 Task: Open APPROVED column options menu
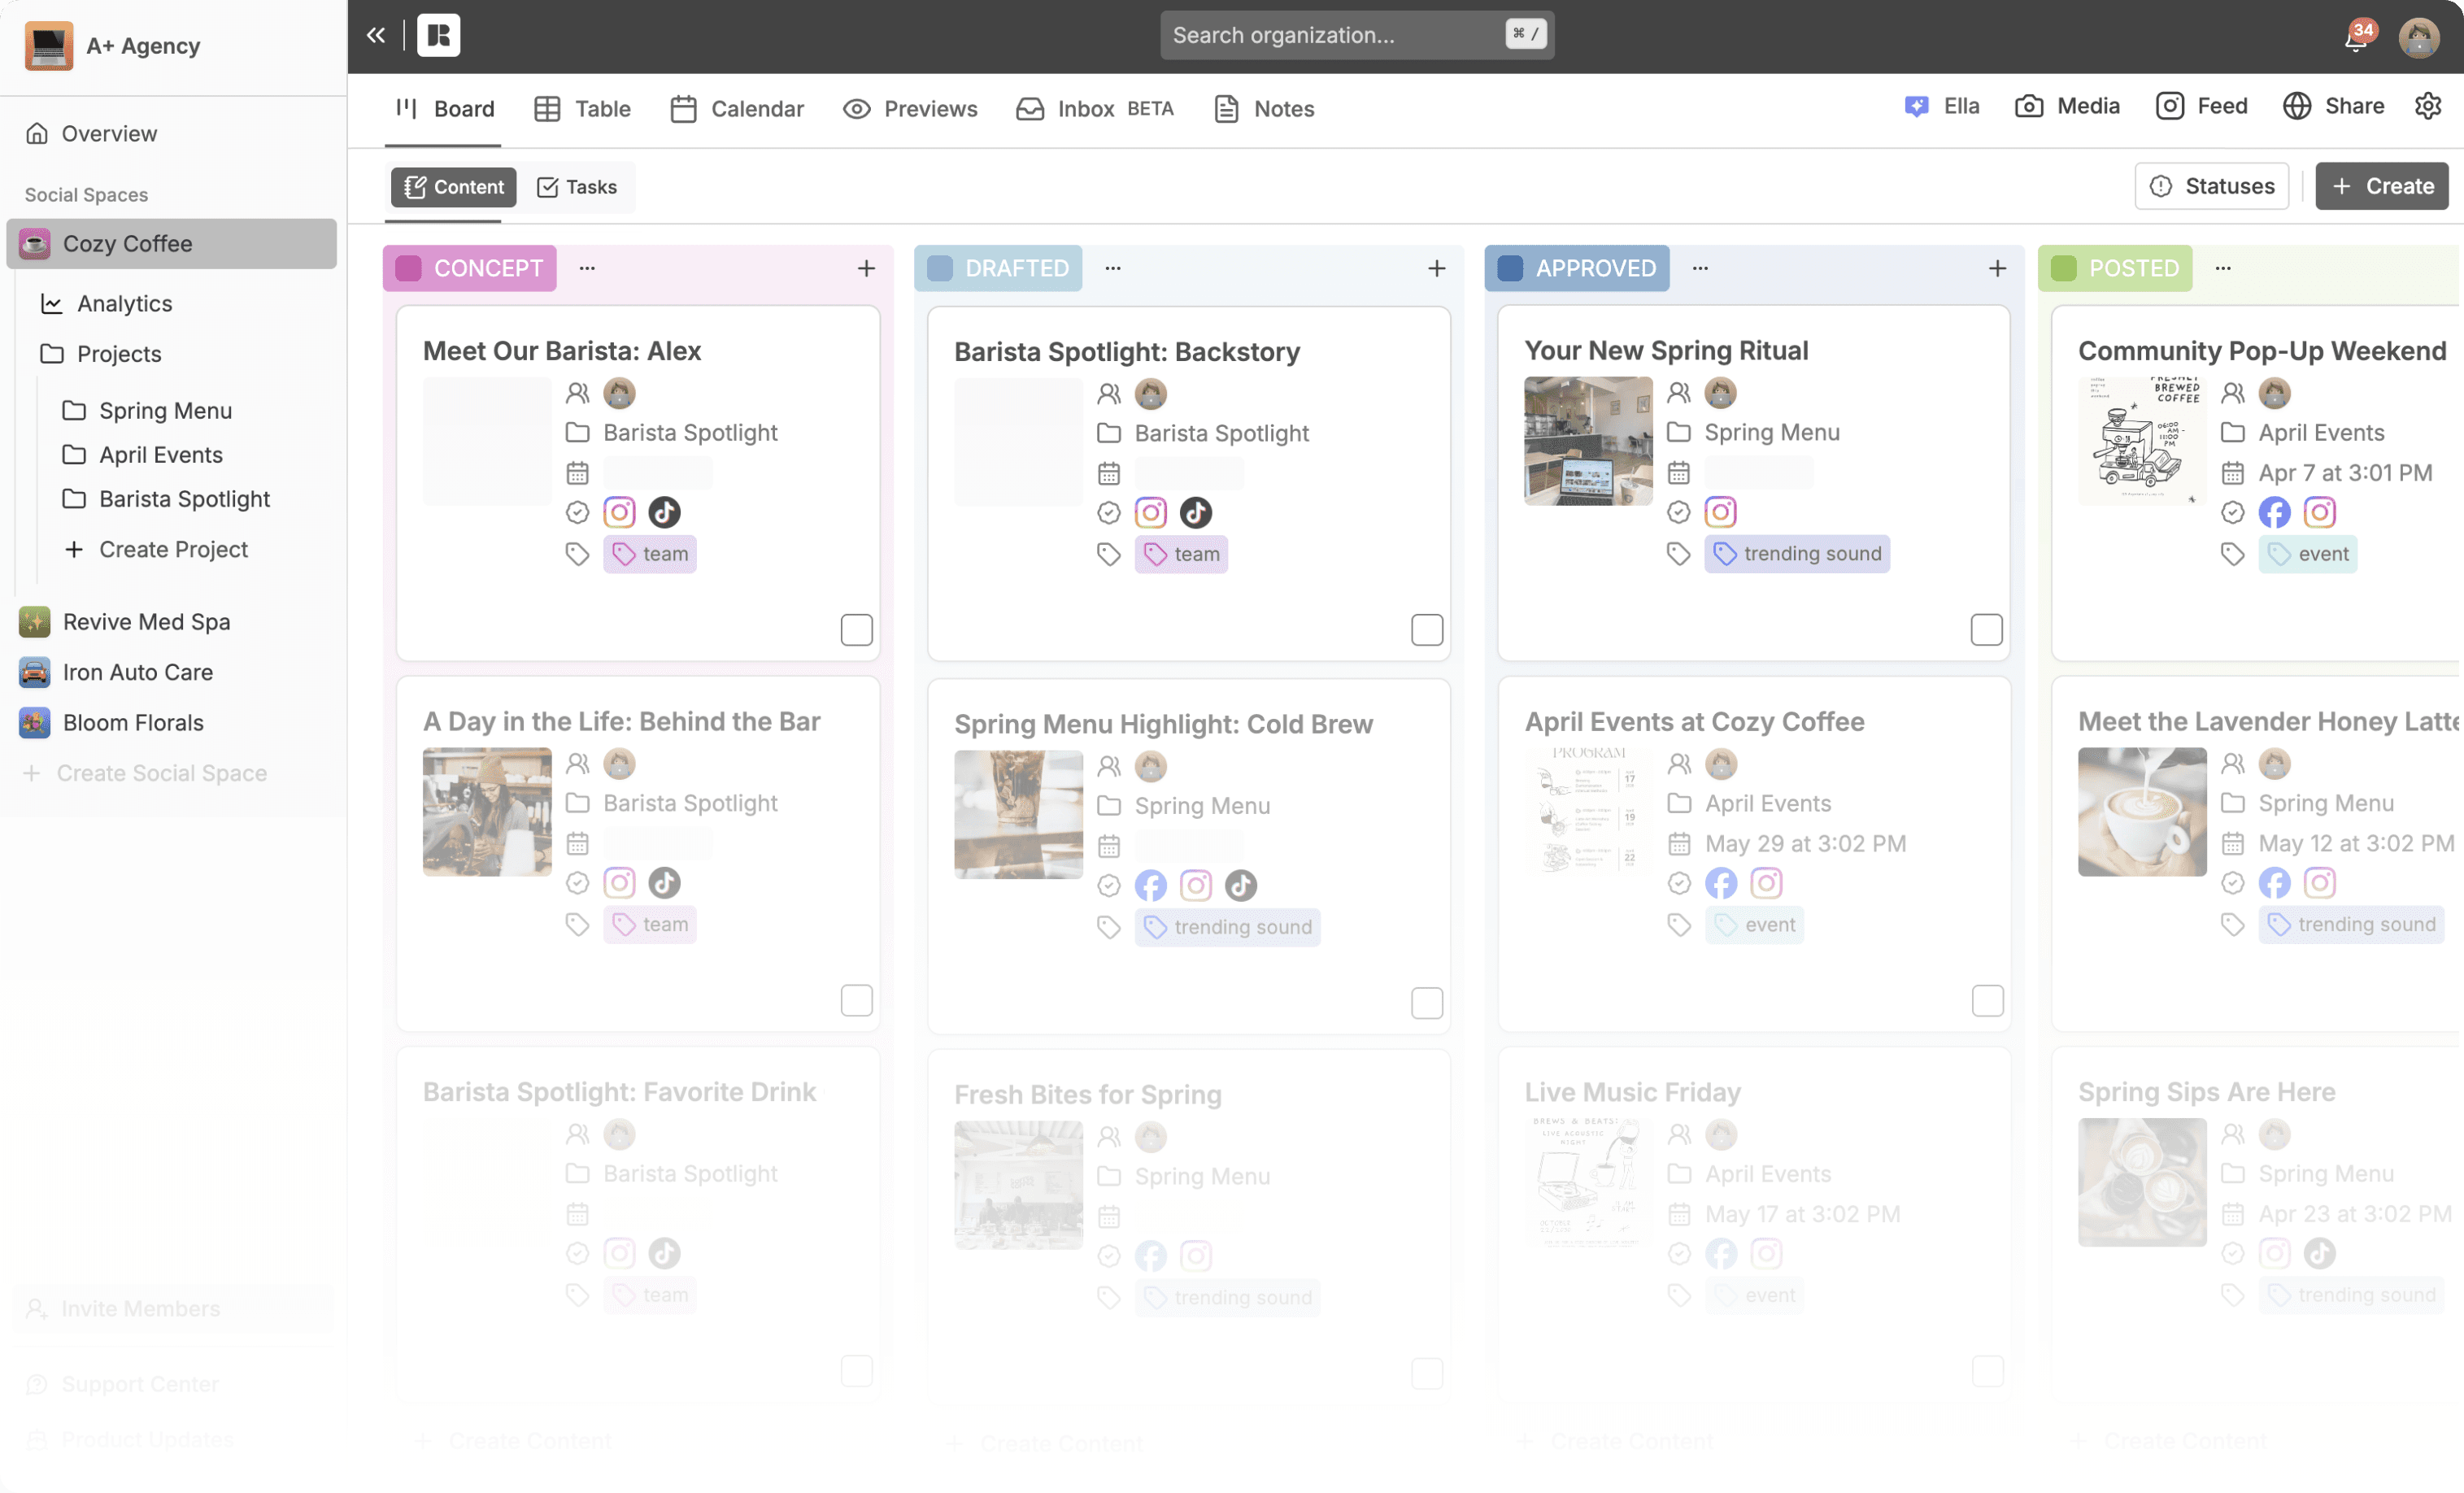(1700, 268)
